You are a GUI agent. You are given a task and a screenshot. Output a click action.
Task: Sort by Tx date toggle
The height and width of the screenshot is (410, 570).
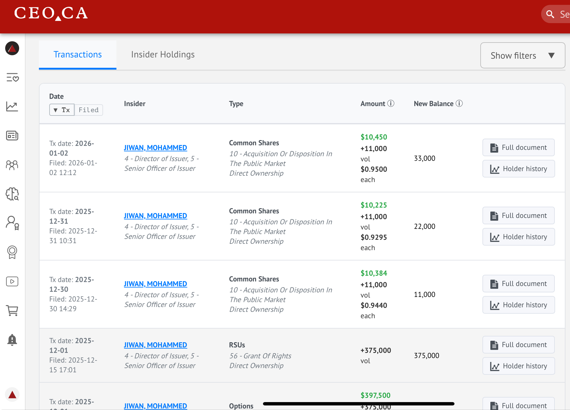point(62,110)
